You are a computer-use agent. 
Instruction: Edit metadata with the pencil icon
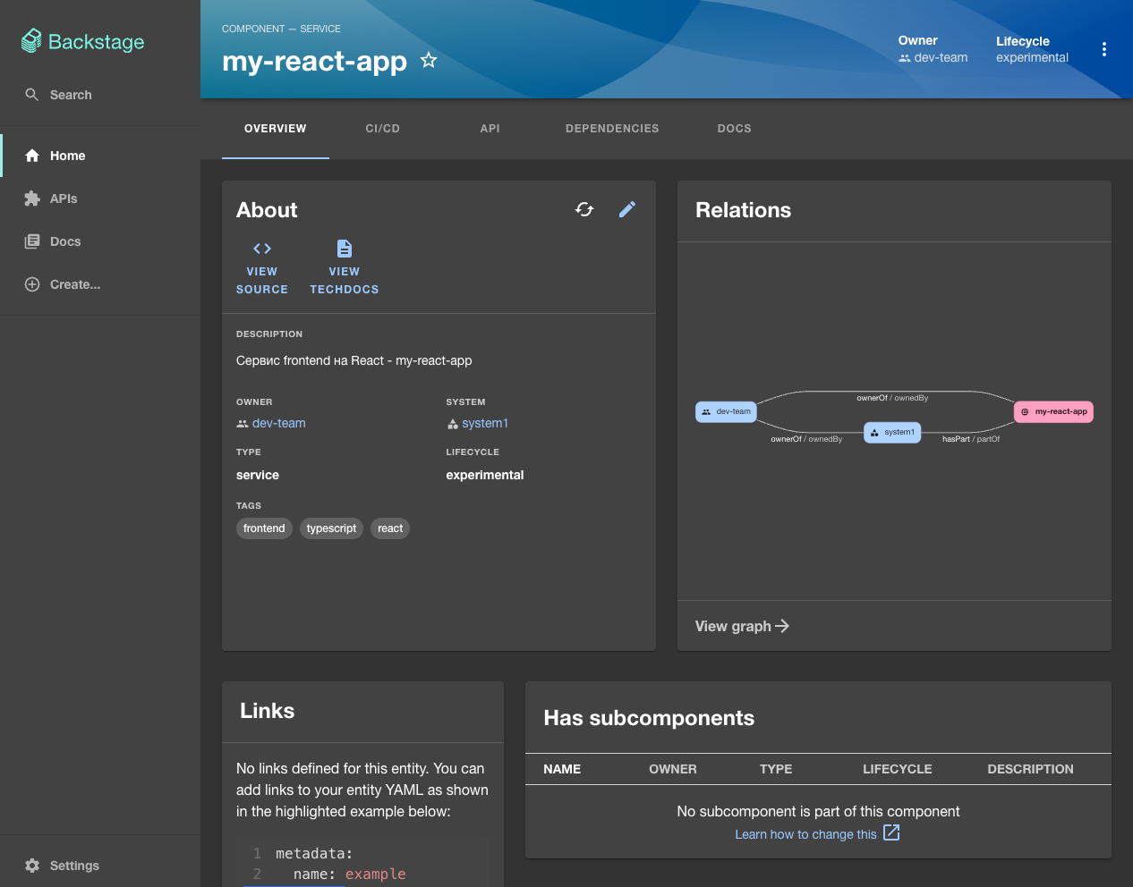coord(627,209)
